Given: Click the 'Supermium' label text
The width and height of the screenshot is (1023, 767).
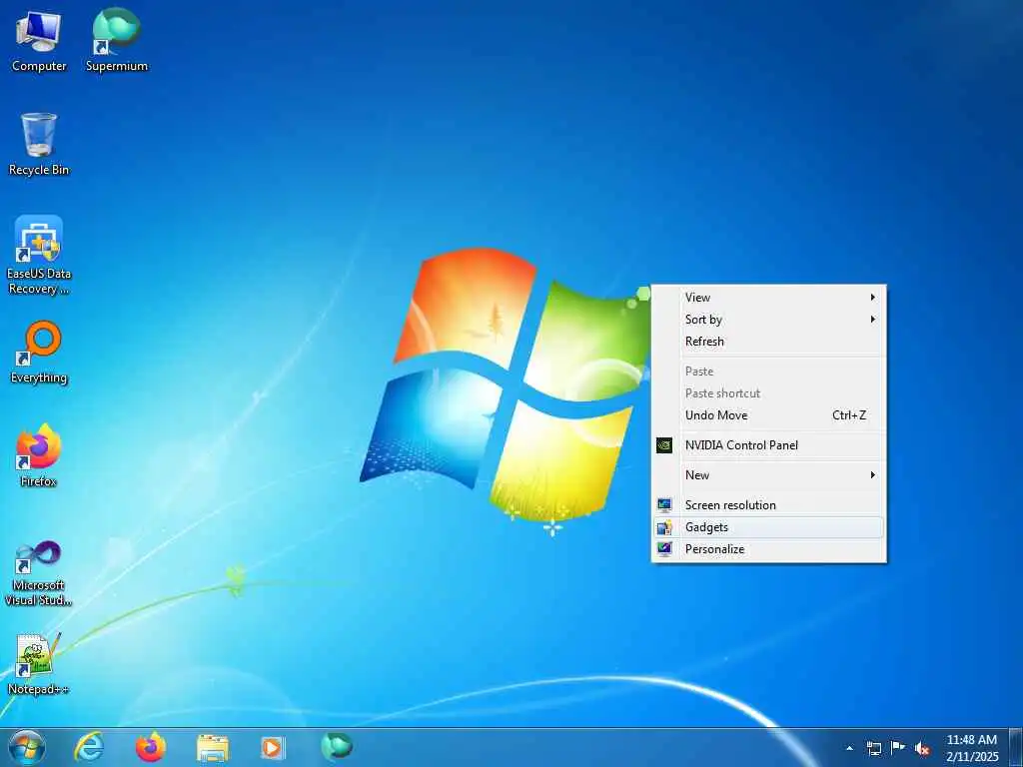Looking at the screenshot, I should click(x=117, y=66).
